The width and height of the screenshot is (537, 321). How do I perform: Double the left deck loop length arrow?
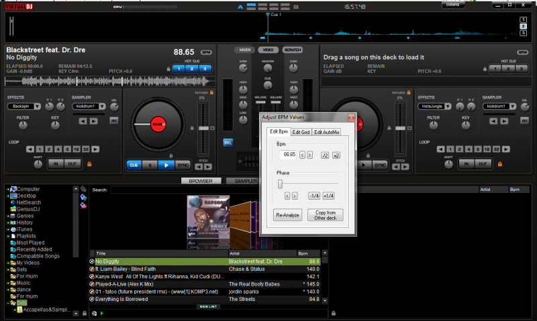95,149
